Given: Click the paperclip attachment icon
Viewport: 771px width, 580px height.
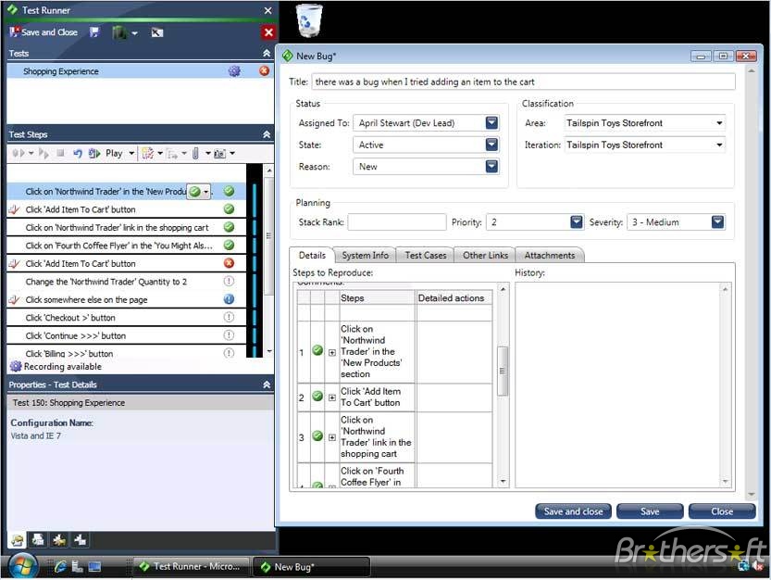Looking at the screenshot, I should [x=195, y=154].
